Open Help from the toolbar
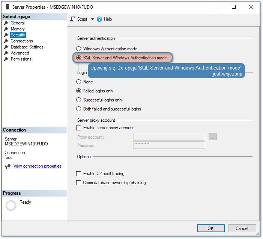The height and width of the screenshot is (239, 263). [x=104, y=19]
